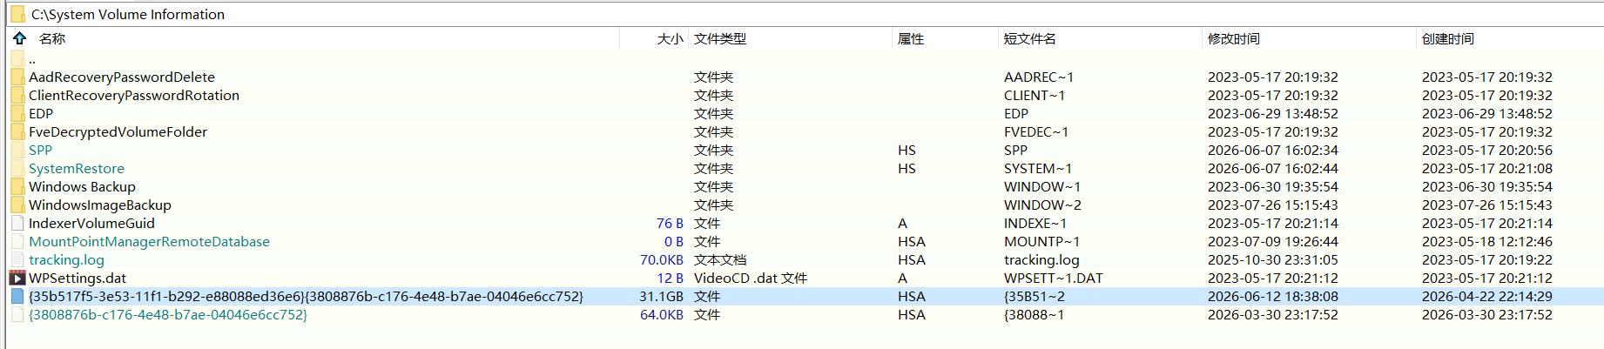Click the MountPointManagerRemoteDatabase file icon
Screen dimensions: 1604x349
(17, 241)
